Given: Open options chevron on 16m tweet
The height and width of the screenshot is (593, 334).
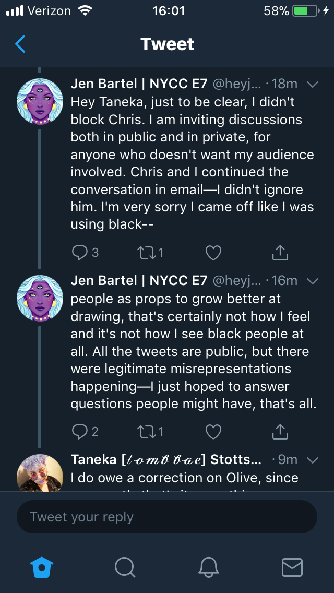Looking at the screenshot, I should tap(313, 281).
